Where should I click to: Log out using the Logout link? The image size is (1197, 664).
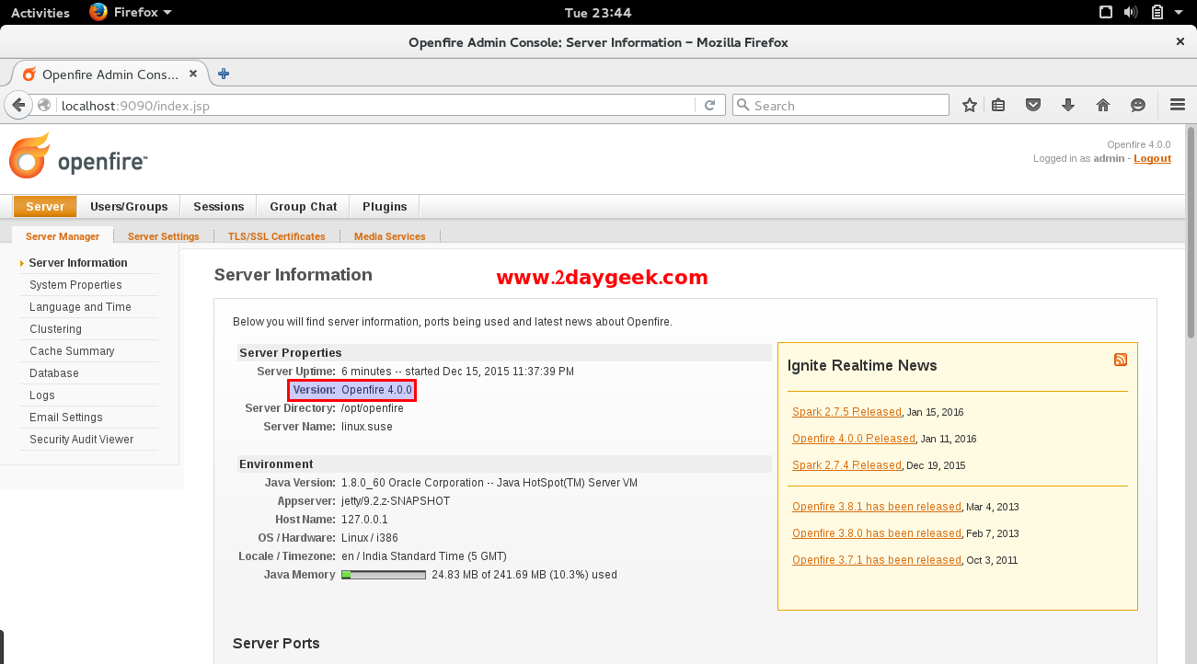click(x=1152, y=158)
